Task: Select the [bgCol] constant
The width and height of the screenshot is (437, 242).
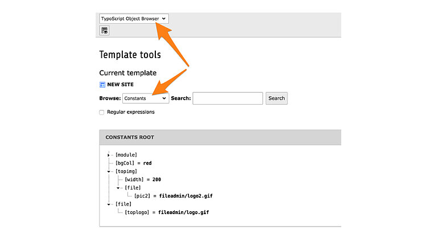Action: (x=125, y=163)
